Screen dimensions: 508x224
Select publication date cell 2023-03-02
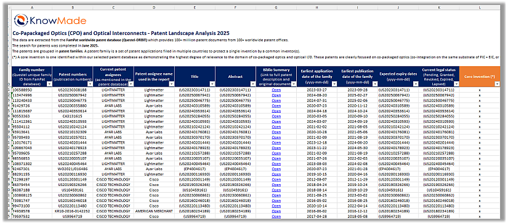(x=358, y=195)
